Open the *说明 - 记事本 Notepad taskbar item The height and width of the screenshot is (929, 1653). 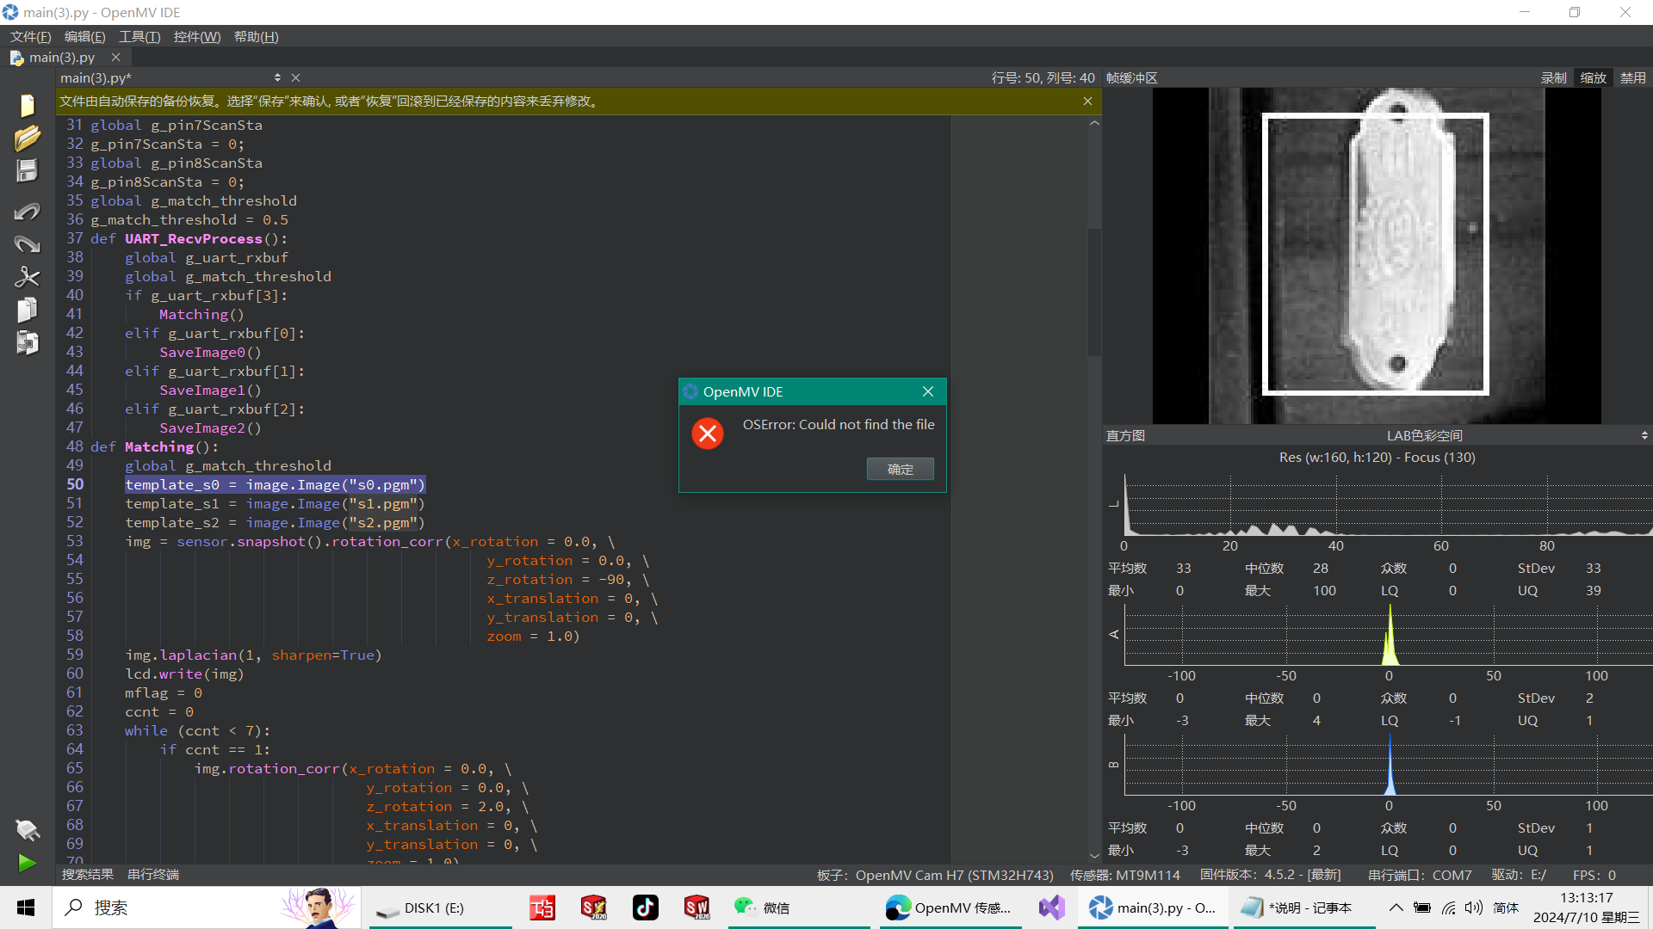(1303, 907)
